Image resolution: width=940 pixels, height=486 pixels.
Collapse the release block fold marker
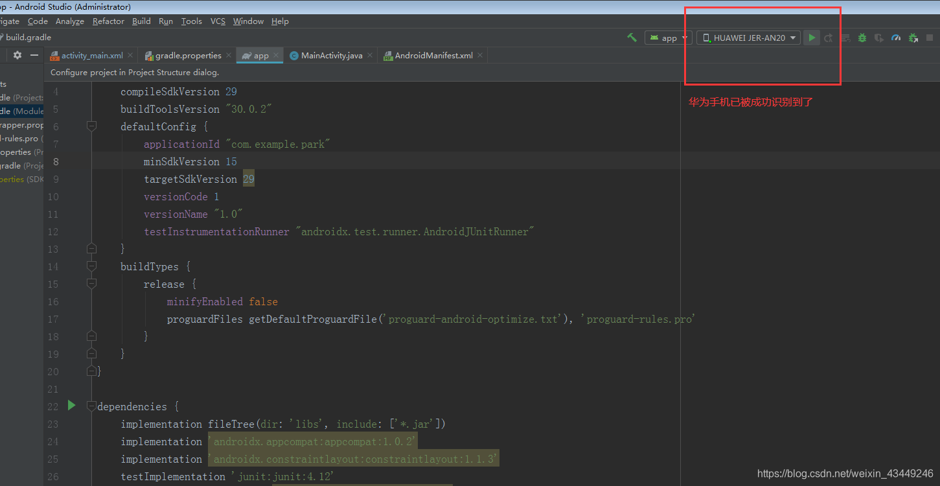(x=91, y=284)
